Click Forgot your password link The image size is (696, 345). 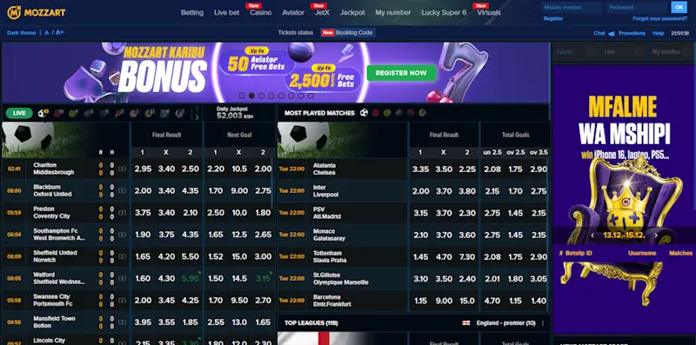[660, 18]
